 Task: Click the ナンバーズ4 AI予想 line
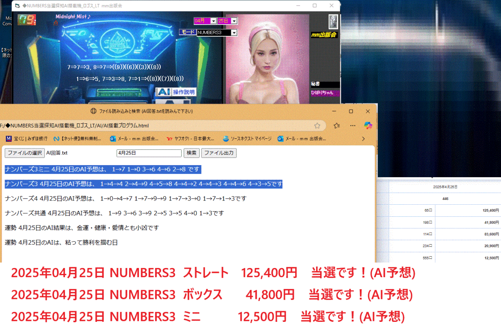(x=126, y=198)
